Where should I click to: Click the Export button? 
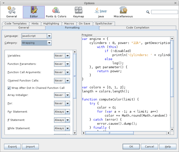coord(12,147)
